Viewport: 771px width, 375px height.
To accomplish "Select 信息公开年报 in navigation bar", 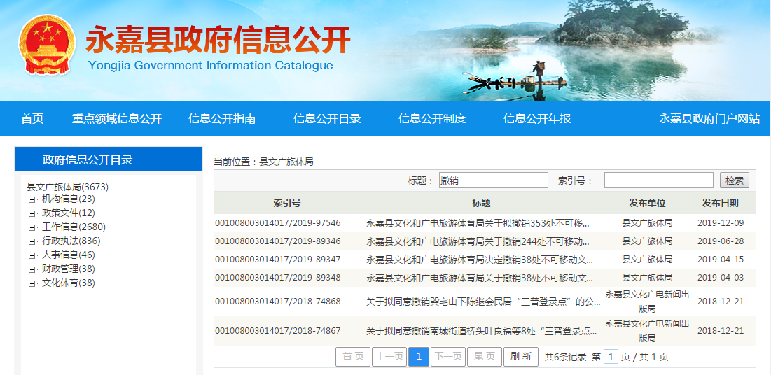I will tap(537, 119).
